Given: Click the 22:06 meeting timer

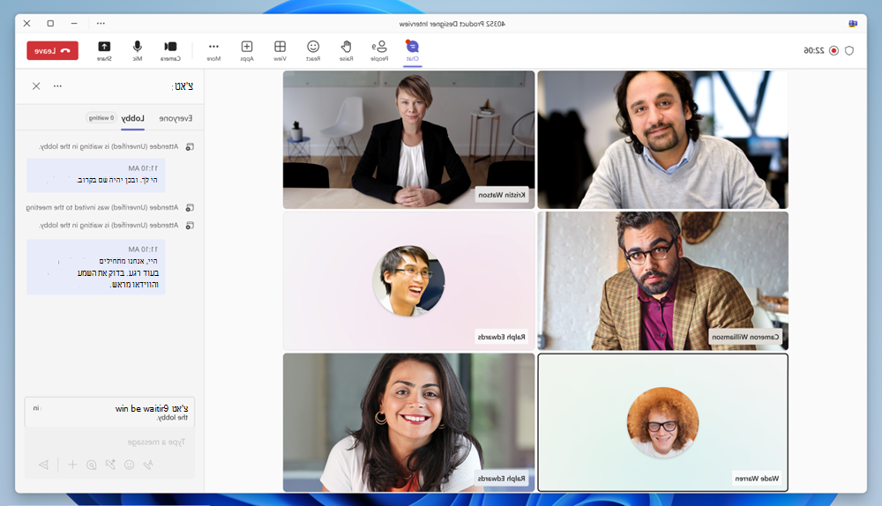Looking at the screenshot, I should coord(814,50).
